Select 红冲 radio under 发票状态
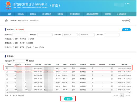137x104 pixels. (x=40, y=47)
